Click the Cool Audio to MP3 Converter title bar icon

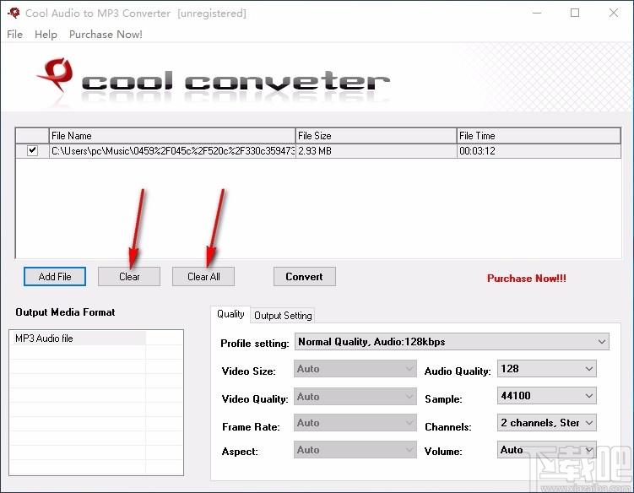[14, 13]
